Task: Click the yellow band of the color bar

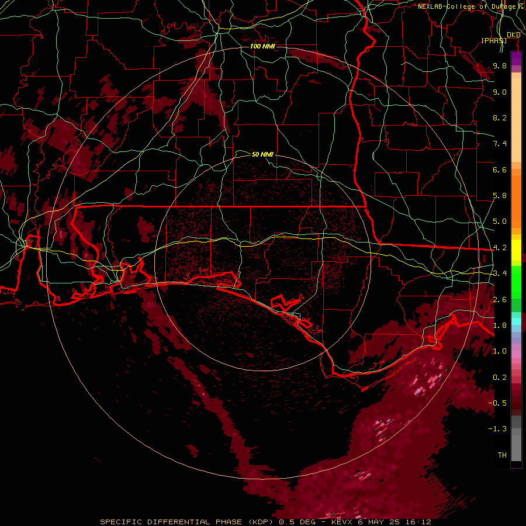Action: tap(516, 250)
